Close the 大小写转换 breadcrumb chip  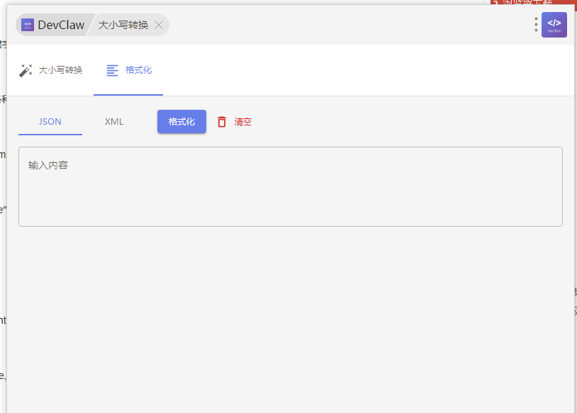point(159,25)
